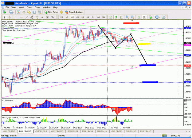
Task: Open the Help menu
Action: click(55, 7)
